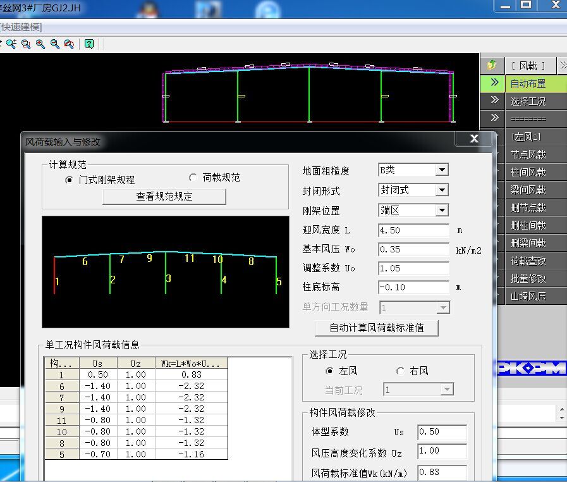The width and height of the screenshot is (567, 482).
Task: Click the double chevron beside 选择工况
Action: pos(494,101)
